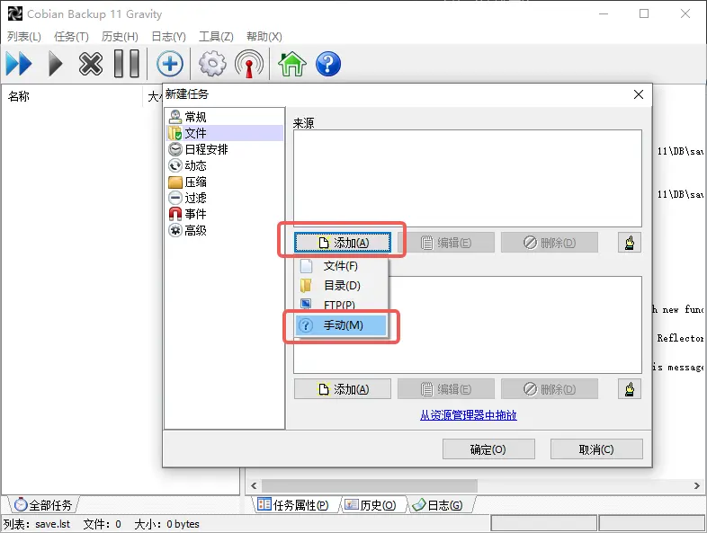The image size is (707, 533).
Task: Open 高级 advanced settings
Action: [188, 230]
